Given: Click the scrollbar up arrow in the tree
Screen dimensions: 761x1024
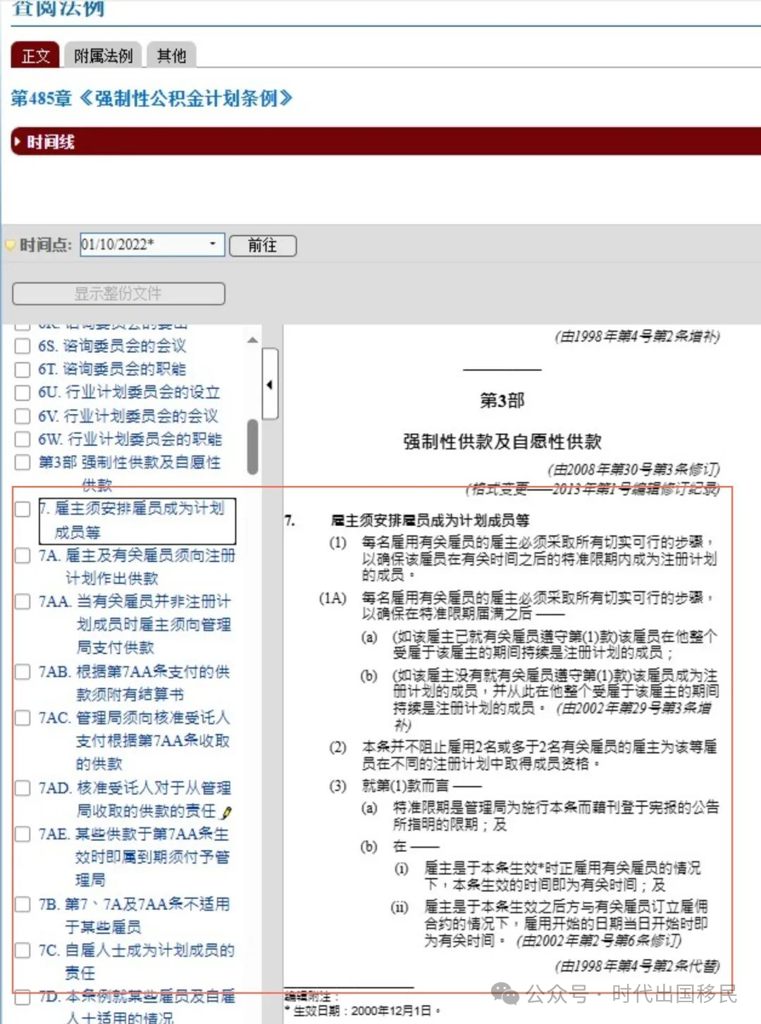Looking at the screenshot, I should (x=252, y=339).
